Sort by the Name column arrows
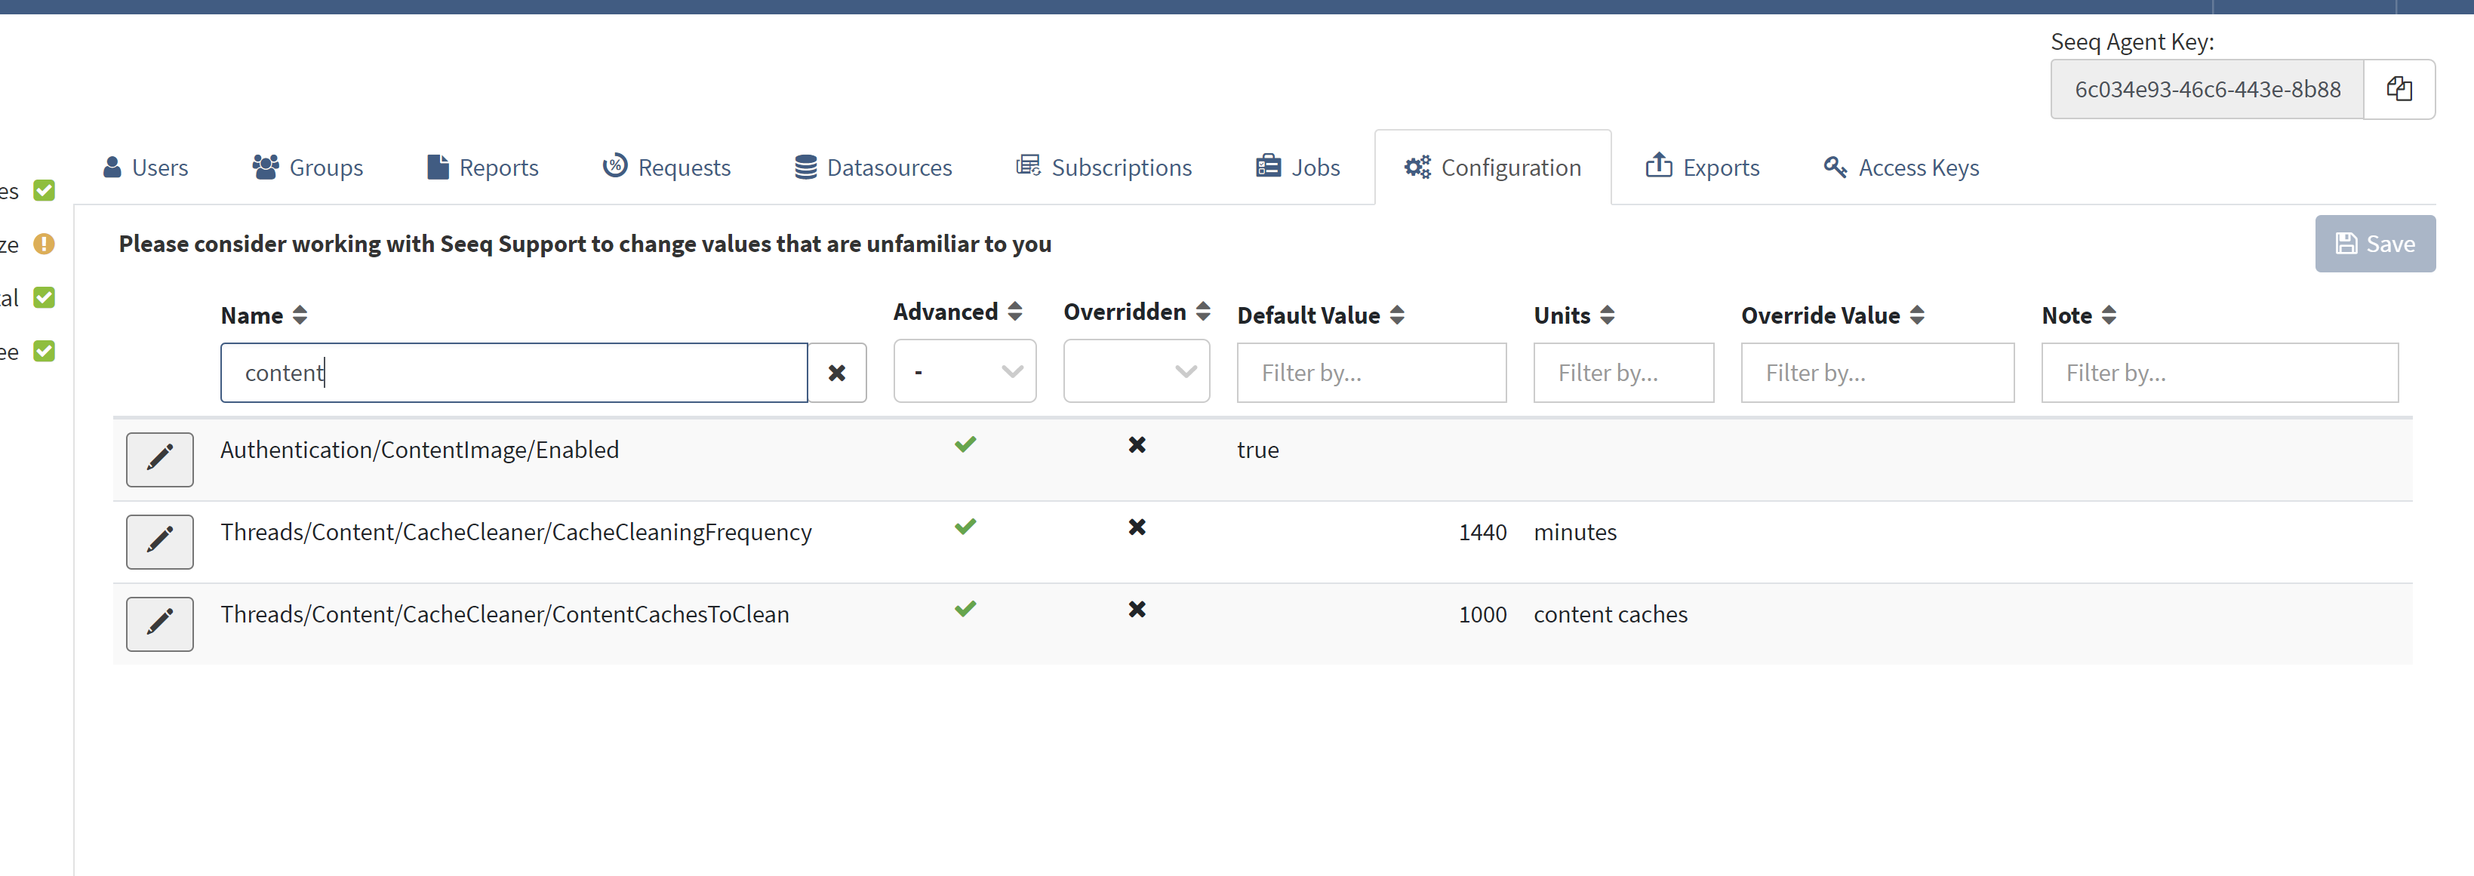This screenshot has height=876, width=2474. (300, 315)
